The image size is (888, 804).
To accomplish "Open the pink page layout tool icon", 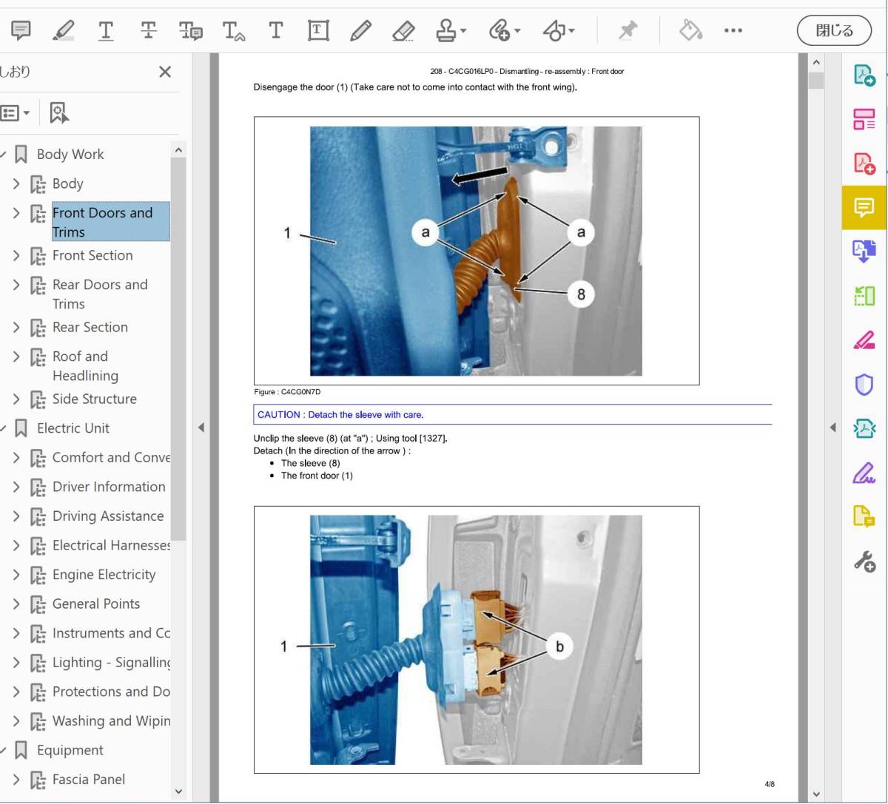I will (x=864, y=119).
